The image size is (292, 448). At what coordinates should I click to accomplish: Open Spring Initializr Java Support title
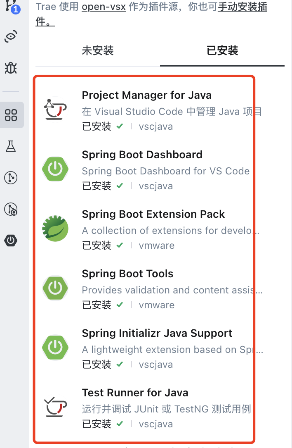[x=157, y=333]
